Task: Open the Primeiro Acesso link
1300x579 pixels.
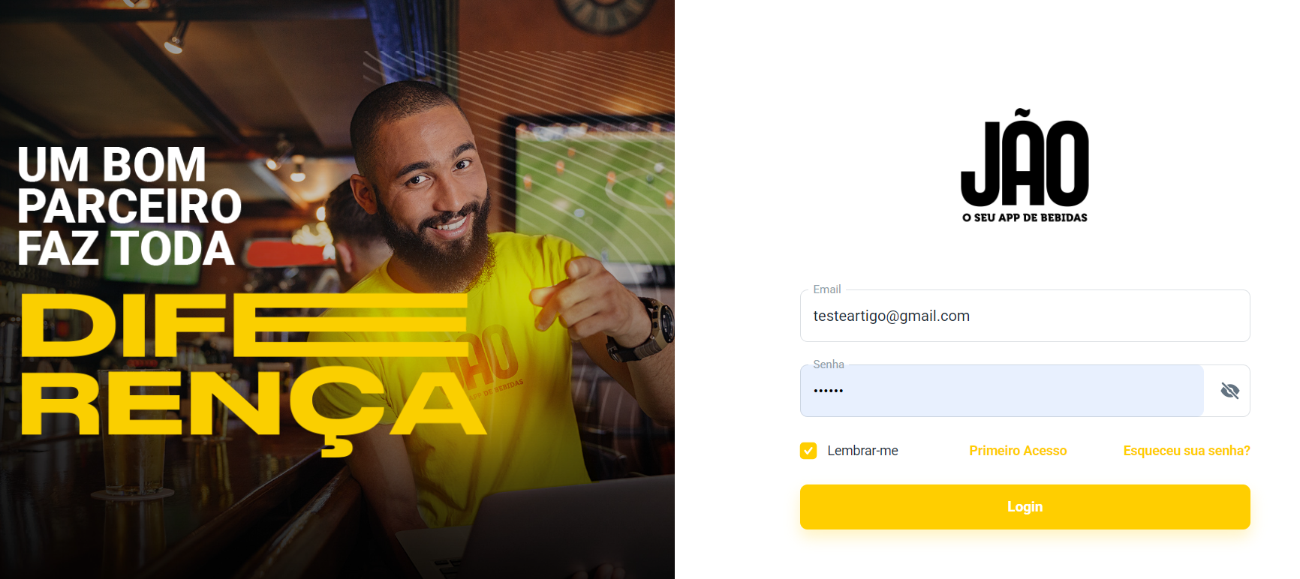Action: (1018, 451)
